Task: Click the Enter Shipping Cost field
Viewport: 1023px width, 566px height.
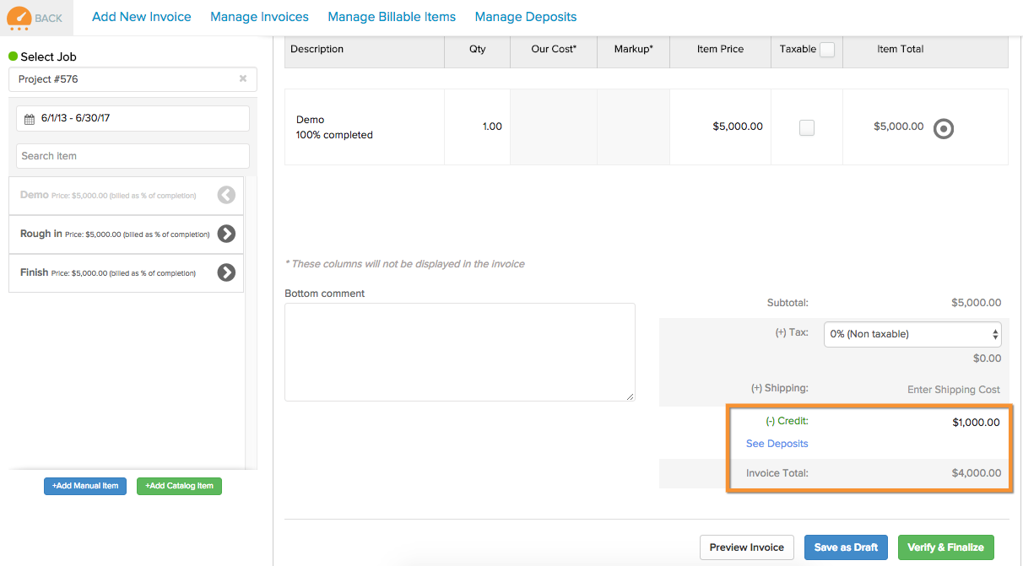Action: pos(954,390)
